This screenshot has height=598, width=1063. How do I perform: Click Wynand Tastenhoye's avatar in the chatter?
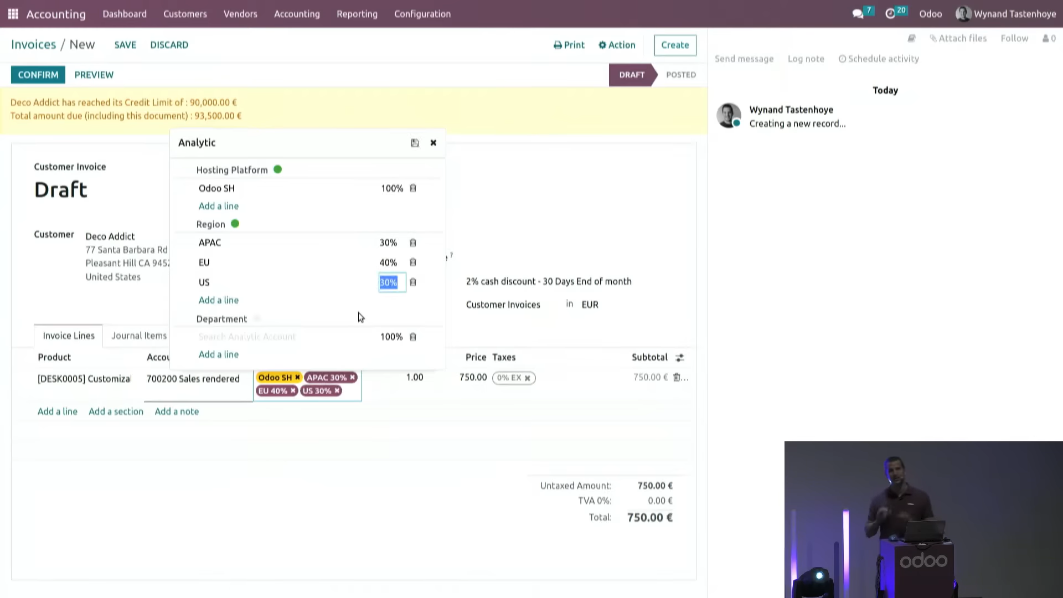click(x=729, y=116)
